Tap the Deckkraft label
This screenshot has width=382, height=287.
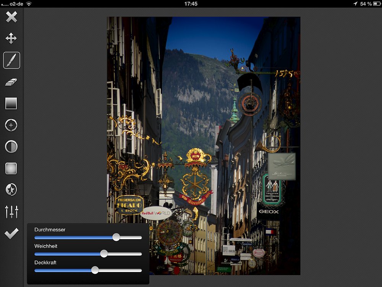(45, 263)
